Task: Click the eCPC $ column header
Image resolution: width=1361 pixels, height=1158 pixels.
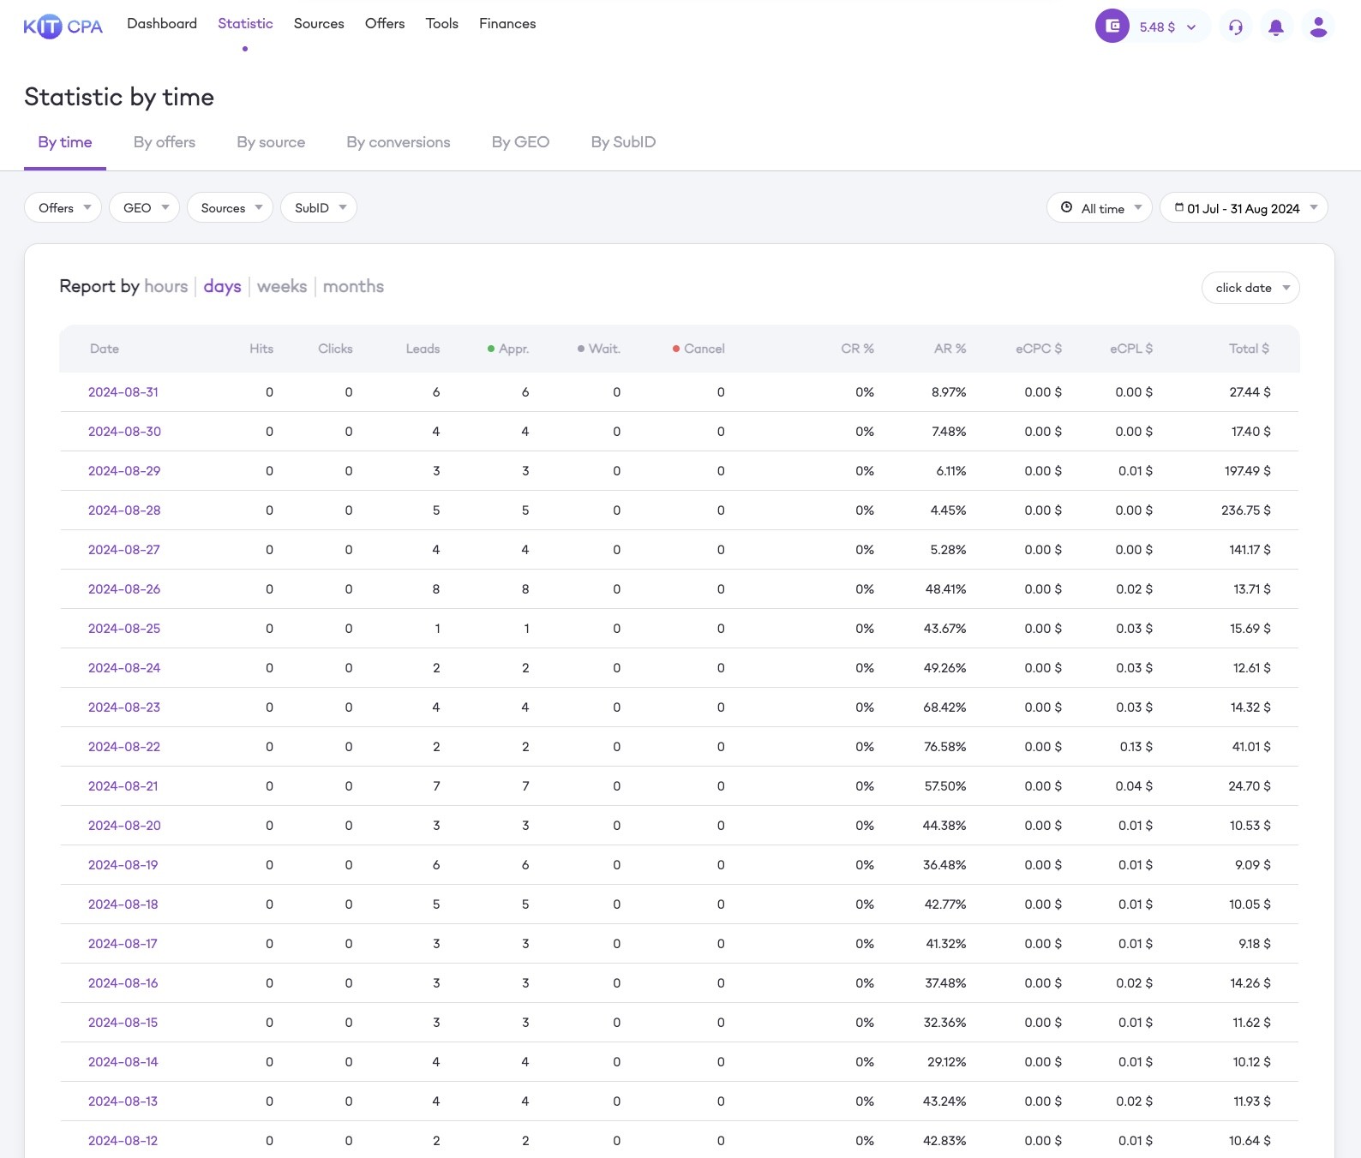Action: pos(1039,349)
